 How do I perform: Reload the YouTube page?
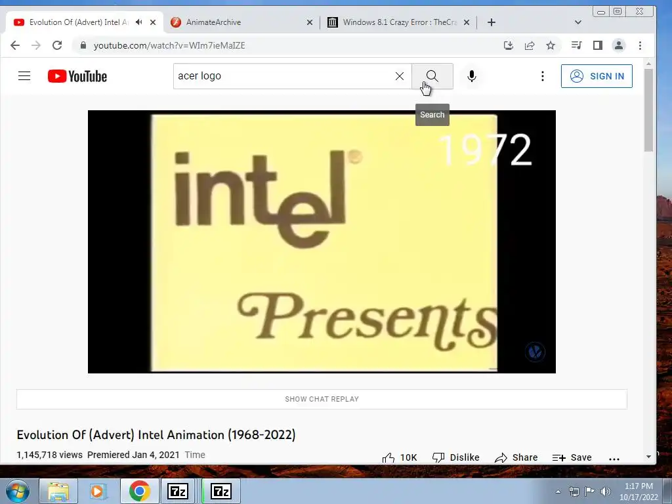click(x=57, y=45)
